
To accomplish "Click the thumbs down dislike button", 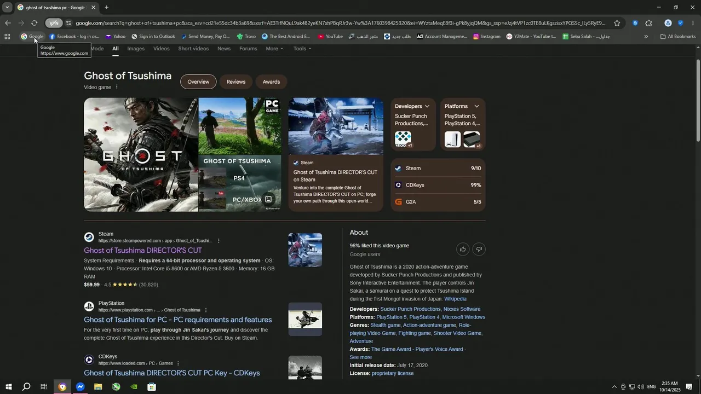I will click(479, 250).
